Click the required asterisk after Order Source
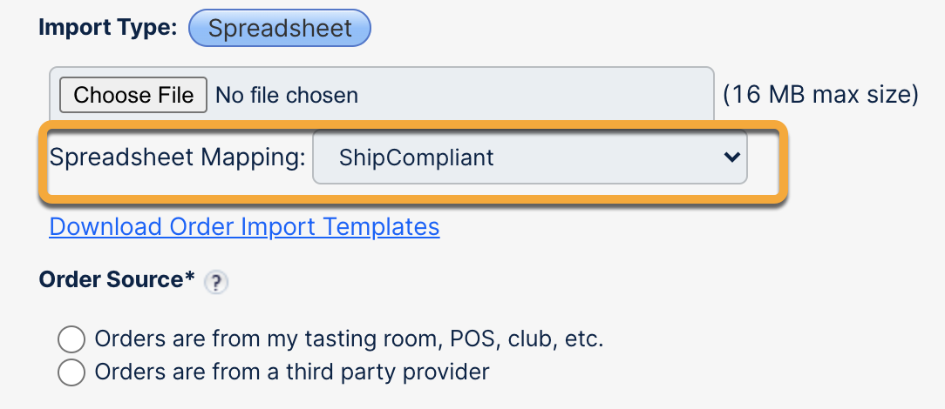945x409 pixels. (189, 278)
